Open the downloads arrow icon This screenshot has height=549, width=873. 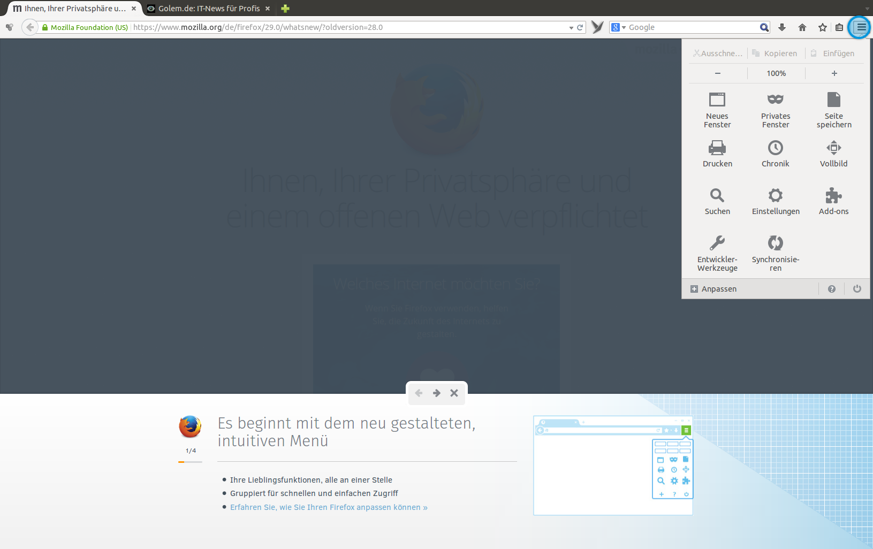pos(782,27)
